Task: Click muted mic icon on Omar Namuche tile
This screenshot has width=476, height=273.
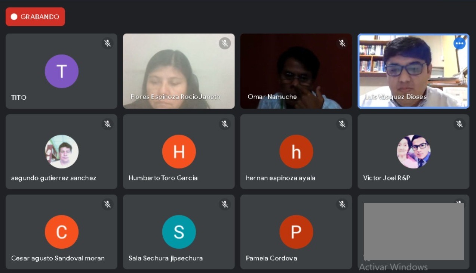Action: point(342,43)
